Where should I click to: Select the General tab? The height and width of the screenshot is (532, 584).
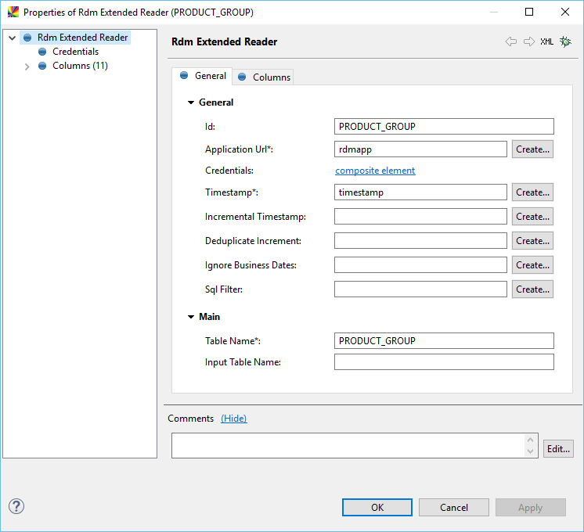pyautogui.click(x=204, y=76)
